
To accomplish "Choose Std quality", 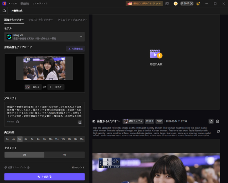I will coord(24,155).
